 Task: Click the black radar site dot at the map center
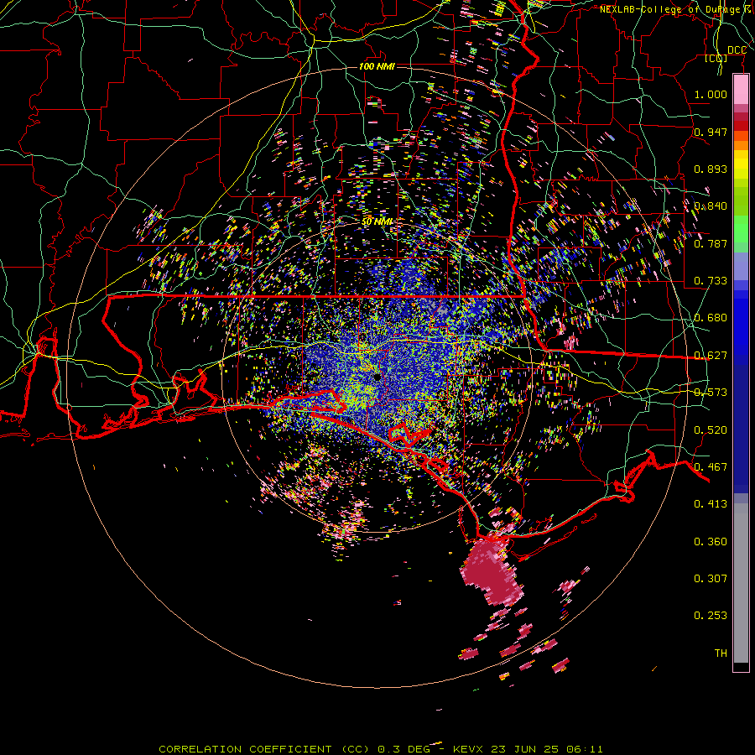(377, 377)
